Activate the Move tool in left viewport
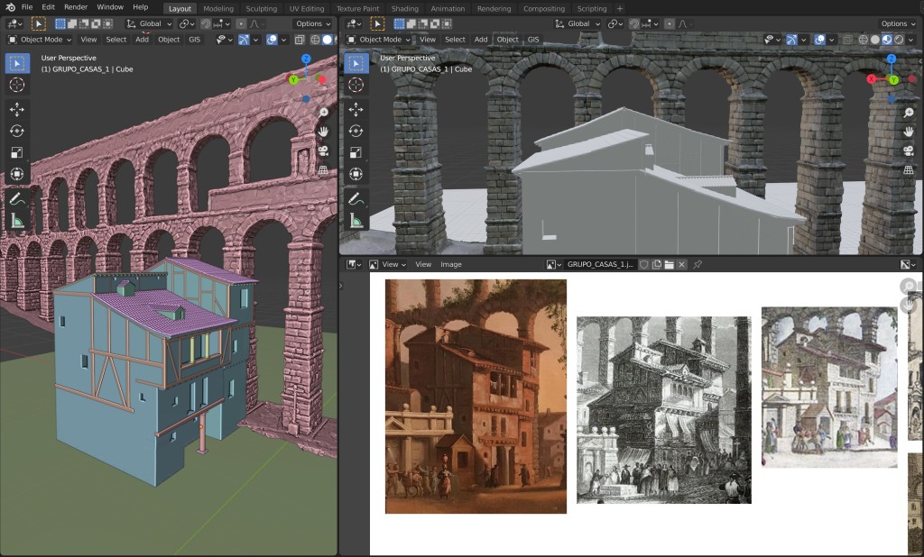 pyautogui.click(x=17, y=109)
